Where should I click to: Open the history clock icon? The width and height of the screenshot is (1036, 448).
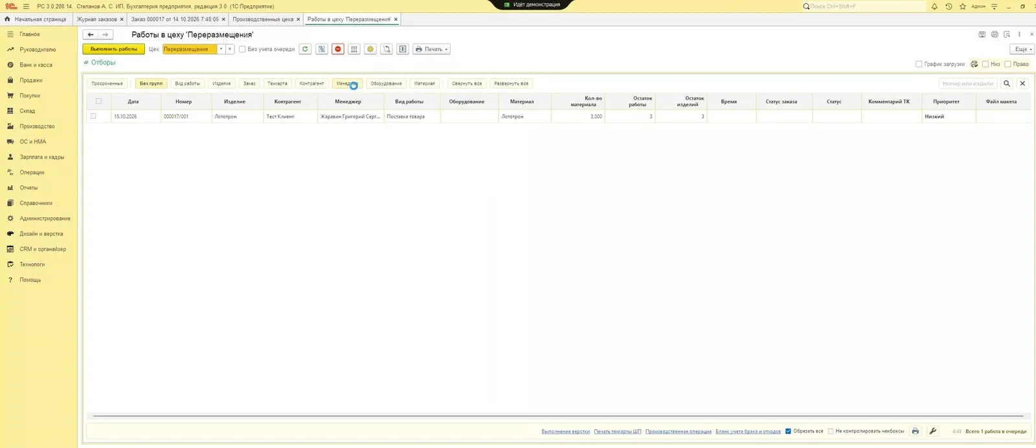949,6
